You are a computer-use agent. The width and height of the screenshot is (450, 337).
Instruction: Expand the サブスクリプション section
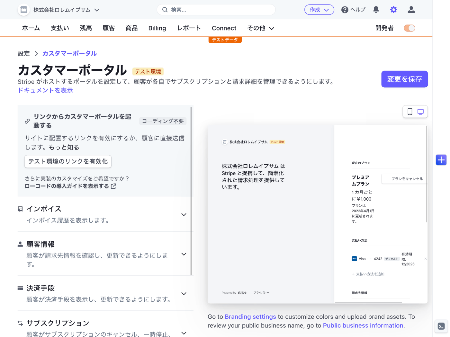click(x=184, y=333)
